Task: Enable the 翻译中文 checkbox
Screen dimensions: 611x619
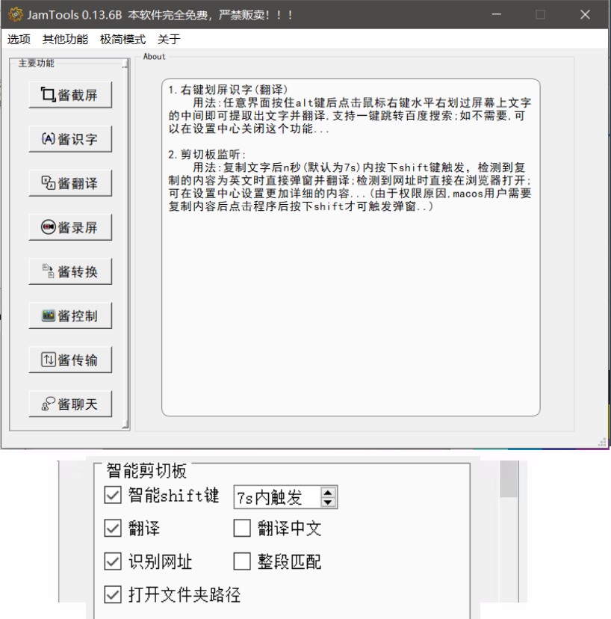Action: [242, 529]
